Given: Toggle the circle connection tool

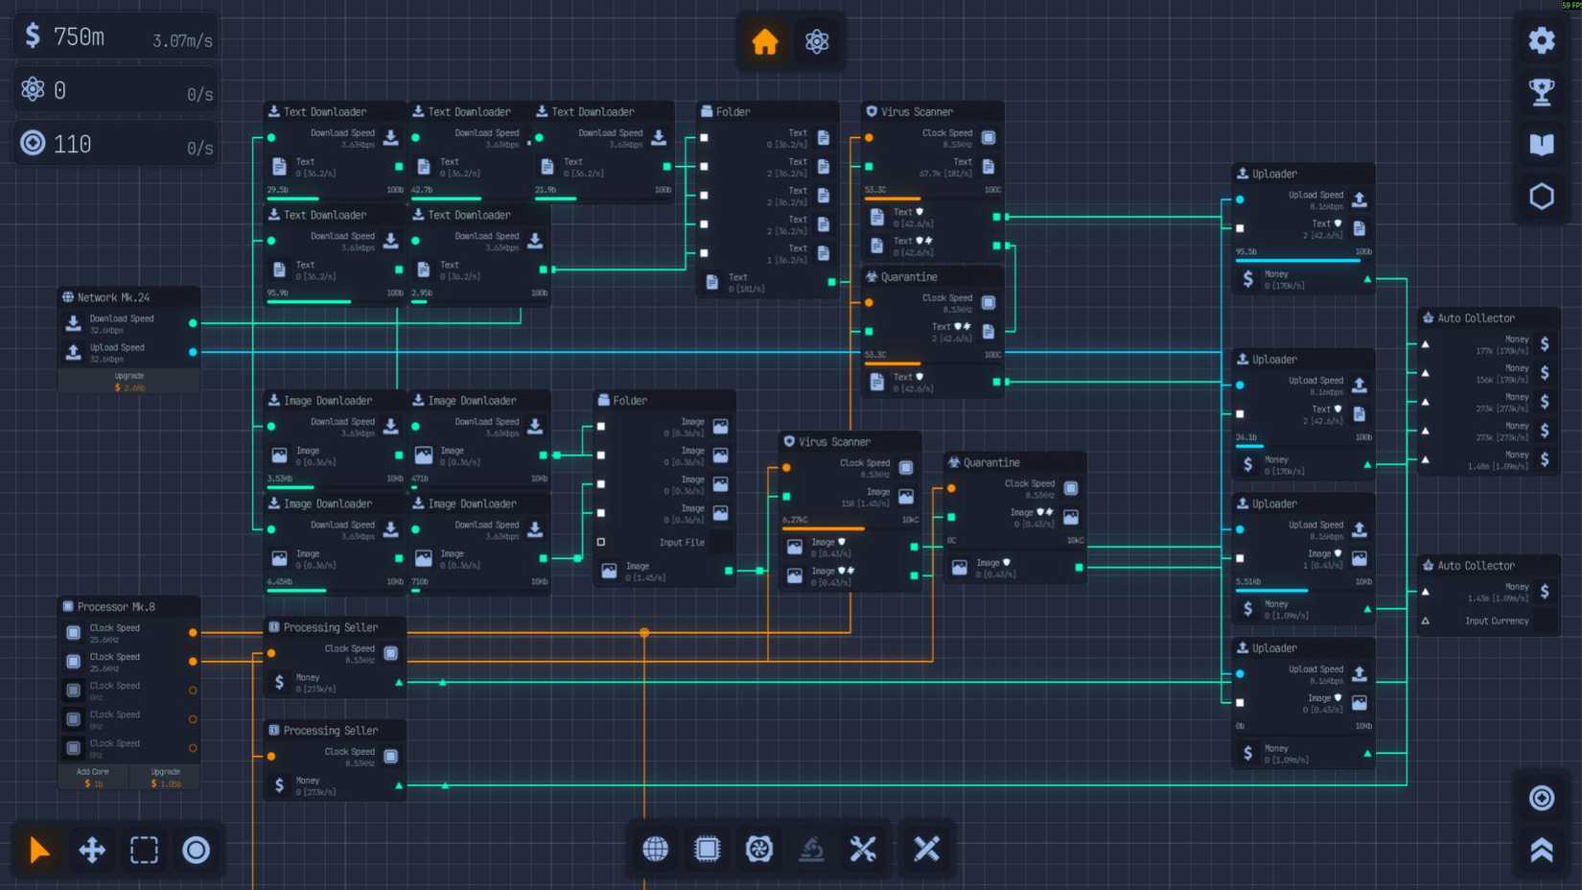Looking at the screenshot, I should [x=196, y=850].
